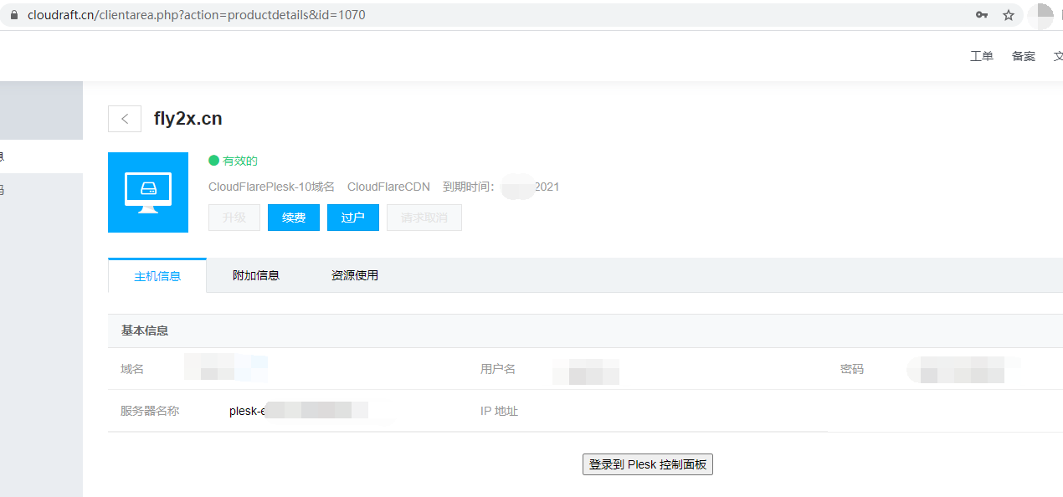The height and width of the screenshot is (497, 1063).
Task: Click the 请求取消 cancellation button
Action: [424, 218]
